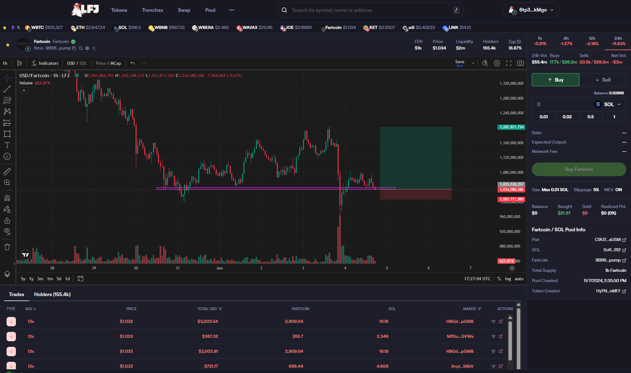Click the undo arrow in chart toolbar
The image size is (631, 373).
[x=133, y=63]
